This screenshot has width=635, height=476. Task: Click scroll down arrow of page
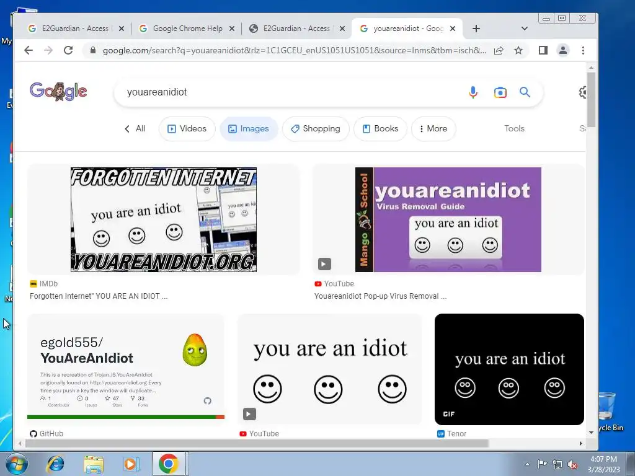[591, 433]
